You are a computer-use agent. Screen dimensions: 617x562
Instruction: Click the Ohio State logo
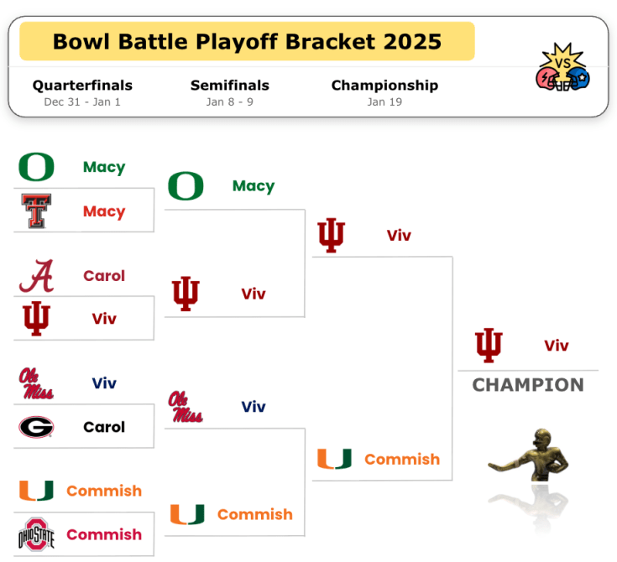pyautogui.click(x=36, y=534)
